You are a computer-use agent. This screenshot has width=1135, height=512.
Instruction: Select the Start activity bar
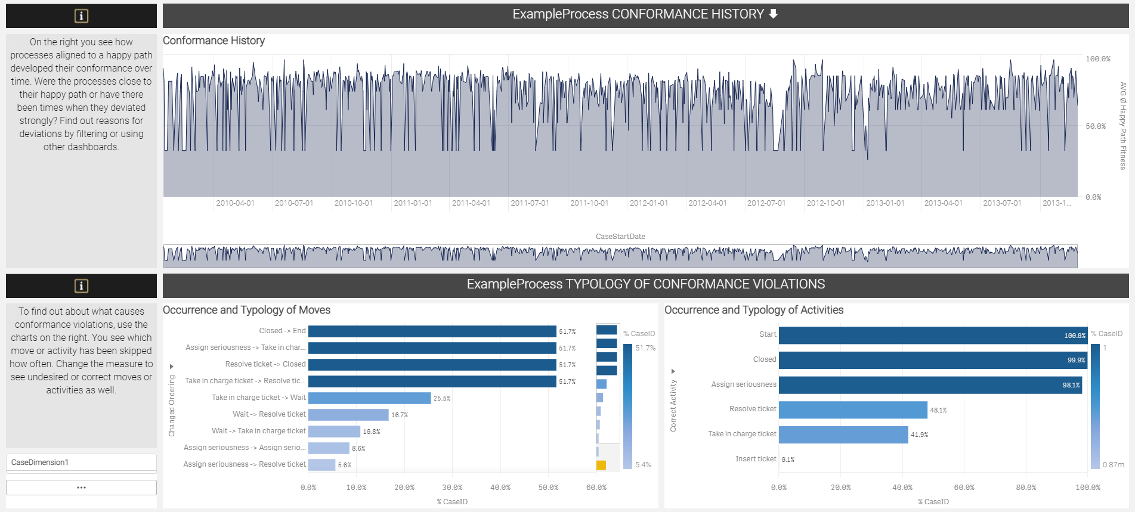pyautogui.click(x=933, y=336)
